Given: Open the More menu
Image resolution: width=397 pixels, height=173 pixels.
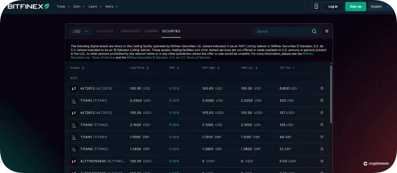Looking at the screenshot, I should click(x=111, y=7).
